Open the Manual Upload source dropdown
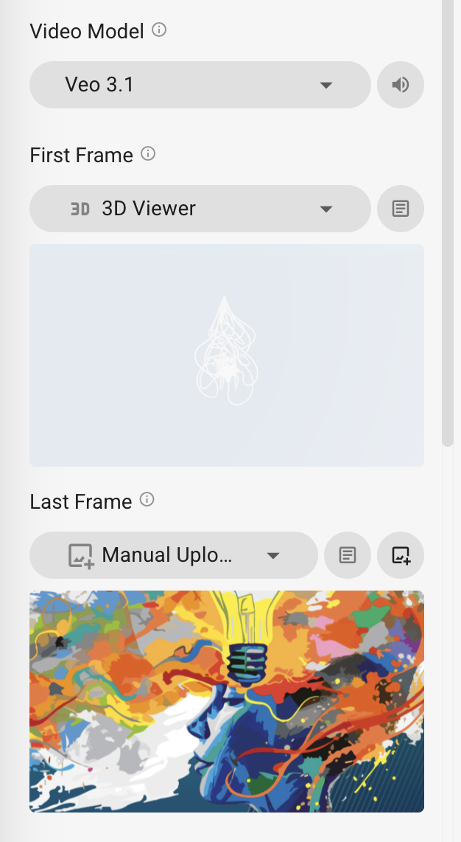The height and width of the screenshot is (842, 461). 174,555
